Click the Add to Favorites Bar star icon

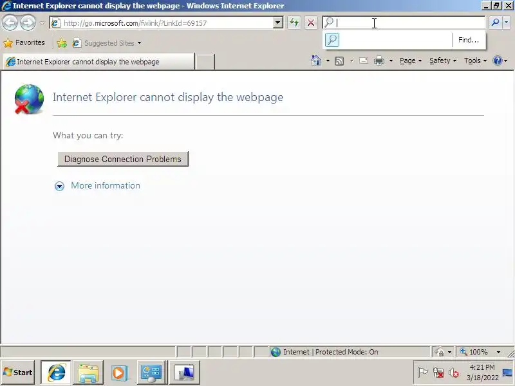[61, 43]
